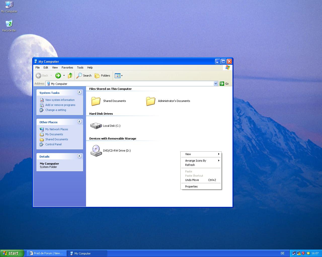The image size is (322, 257).
Task: Open Recycle Bin on the desktop
Action: tap(9, 24)
